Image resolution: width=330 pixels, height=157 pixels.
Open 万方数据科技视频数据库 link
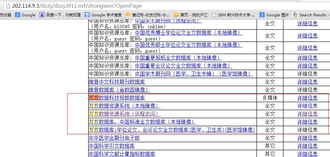[117, 98]
